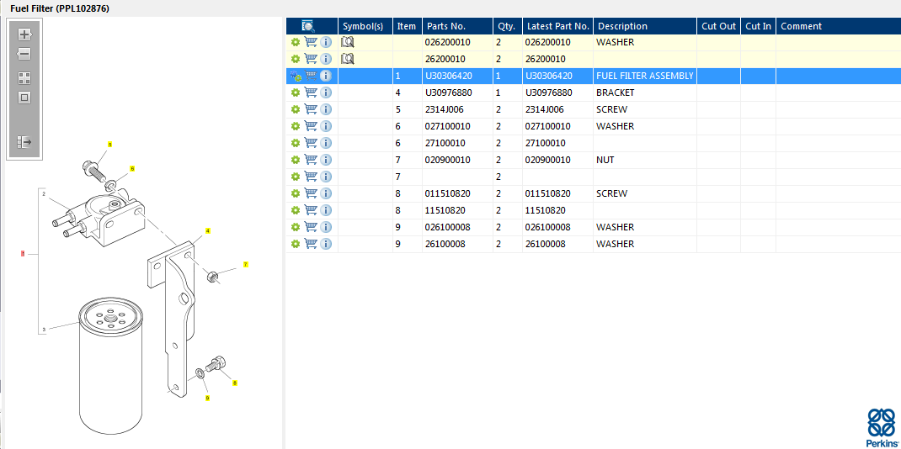Screen dimensions: 901x449
Task: Open catalog symbol for first WASHER 026200010
Action: click(348, 42)
